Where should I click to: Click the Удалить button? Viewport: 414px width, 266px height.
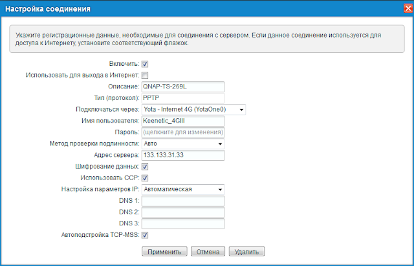click(x=246, y=252)
